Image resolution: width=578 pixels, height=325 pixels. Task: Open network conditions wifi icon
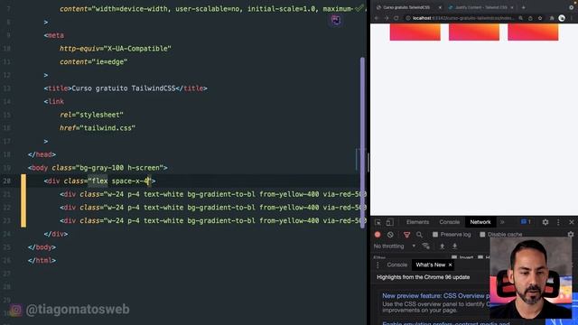[425, 246]
